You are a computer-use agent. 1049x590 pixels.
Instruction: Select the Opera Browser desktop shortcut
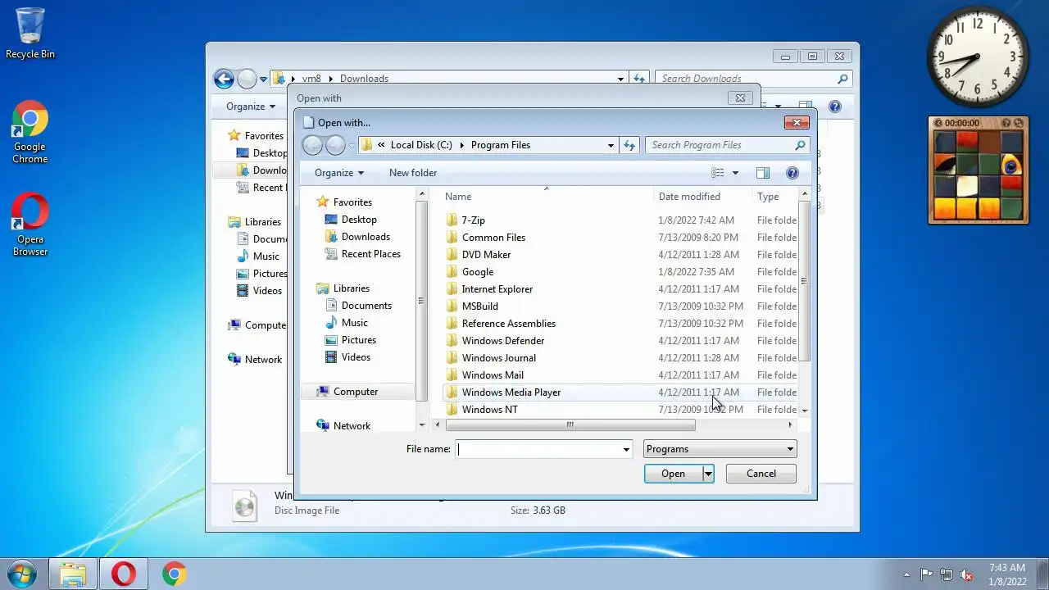tap(30, 225)
